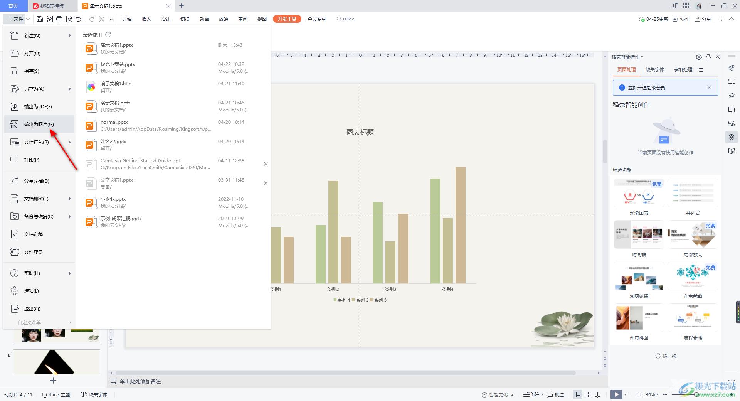
Task: Expand the document encryption (文档加密) submenu
Action: coord(70,199)
